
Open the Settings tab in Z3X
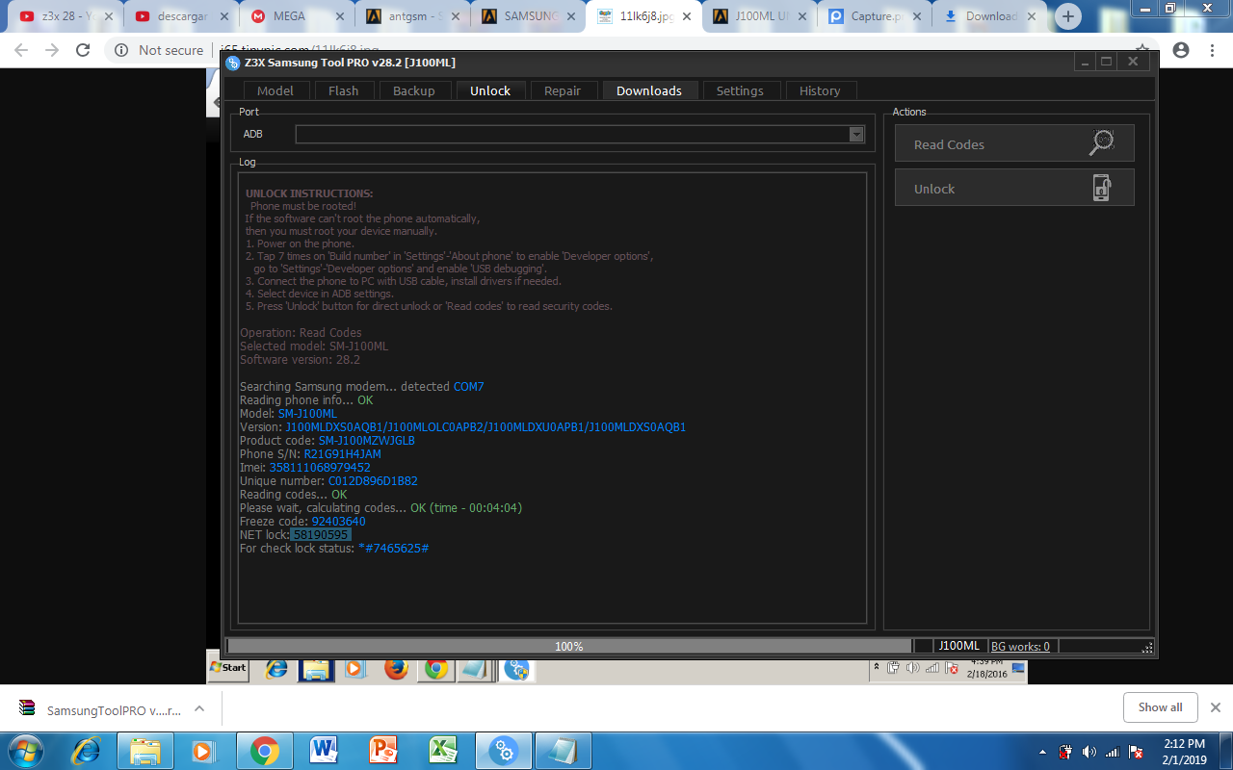(740, 90)
